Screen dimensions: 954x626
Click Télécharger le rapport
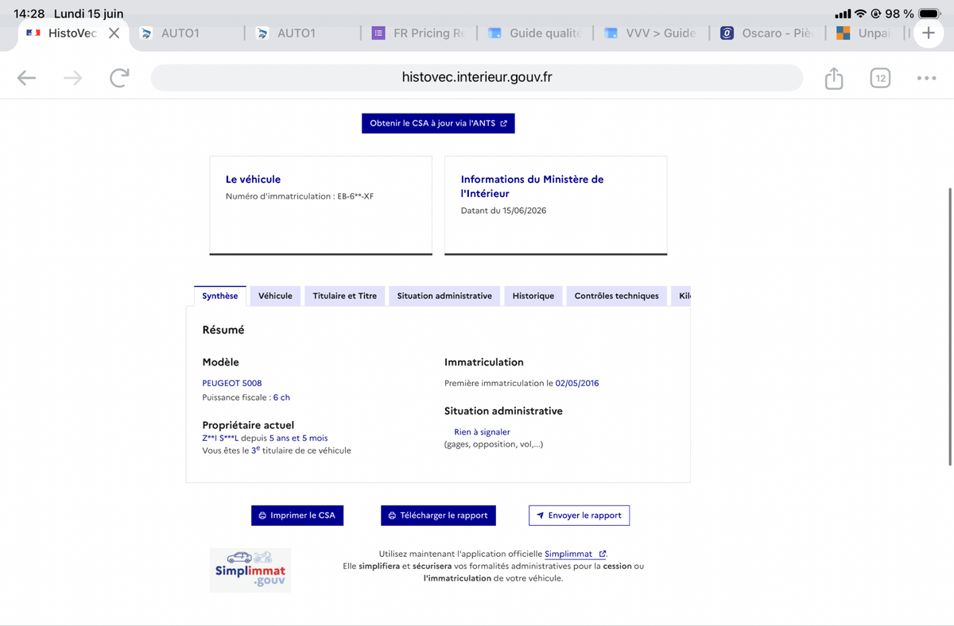[x=438, y=516]
